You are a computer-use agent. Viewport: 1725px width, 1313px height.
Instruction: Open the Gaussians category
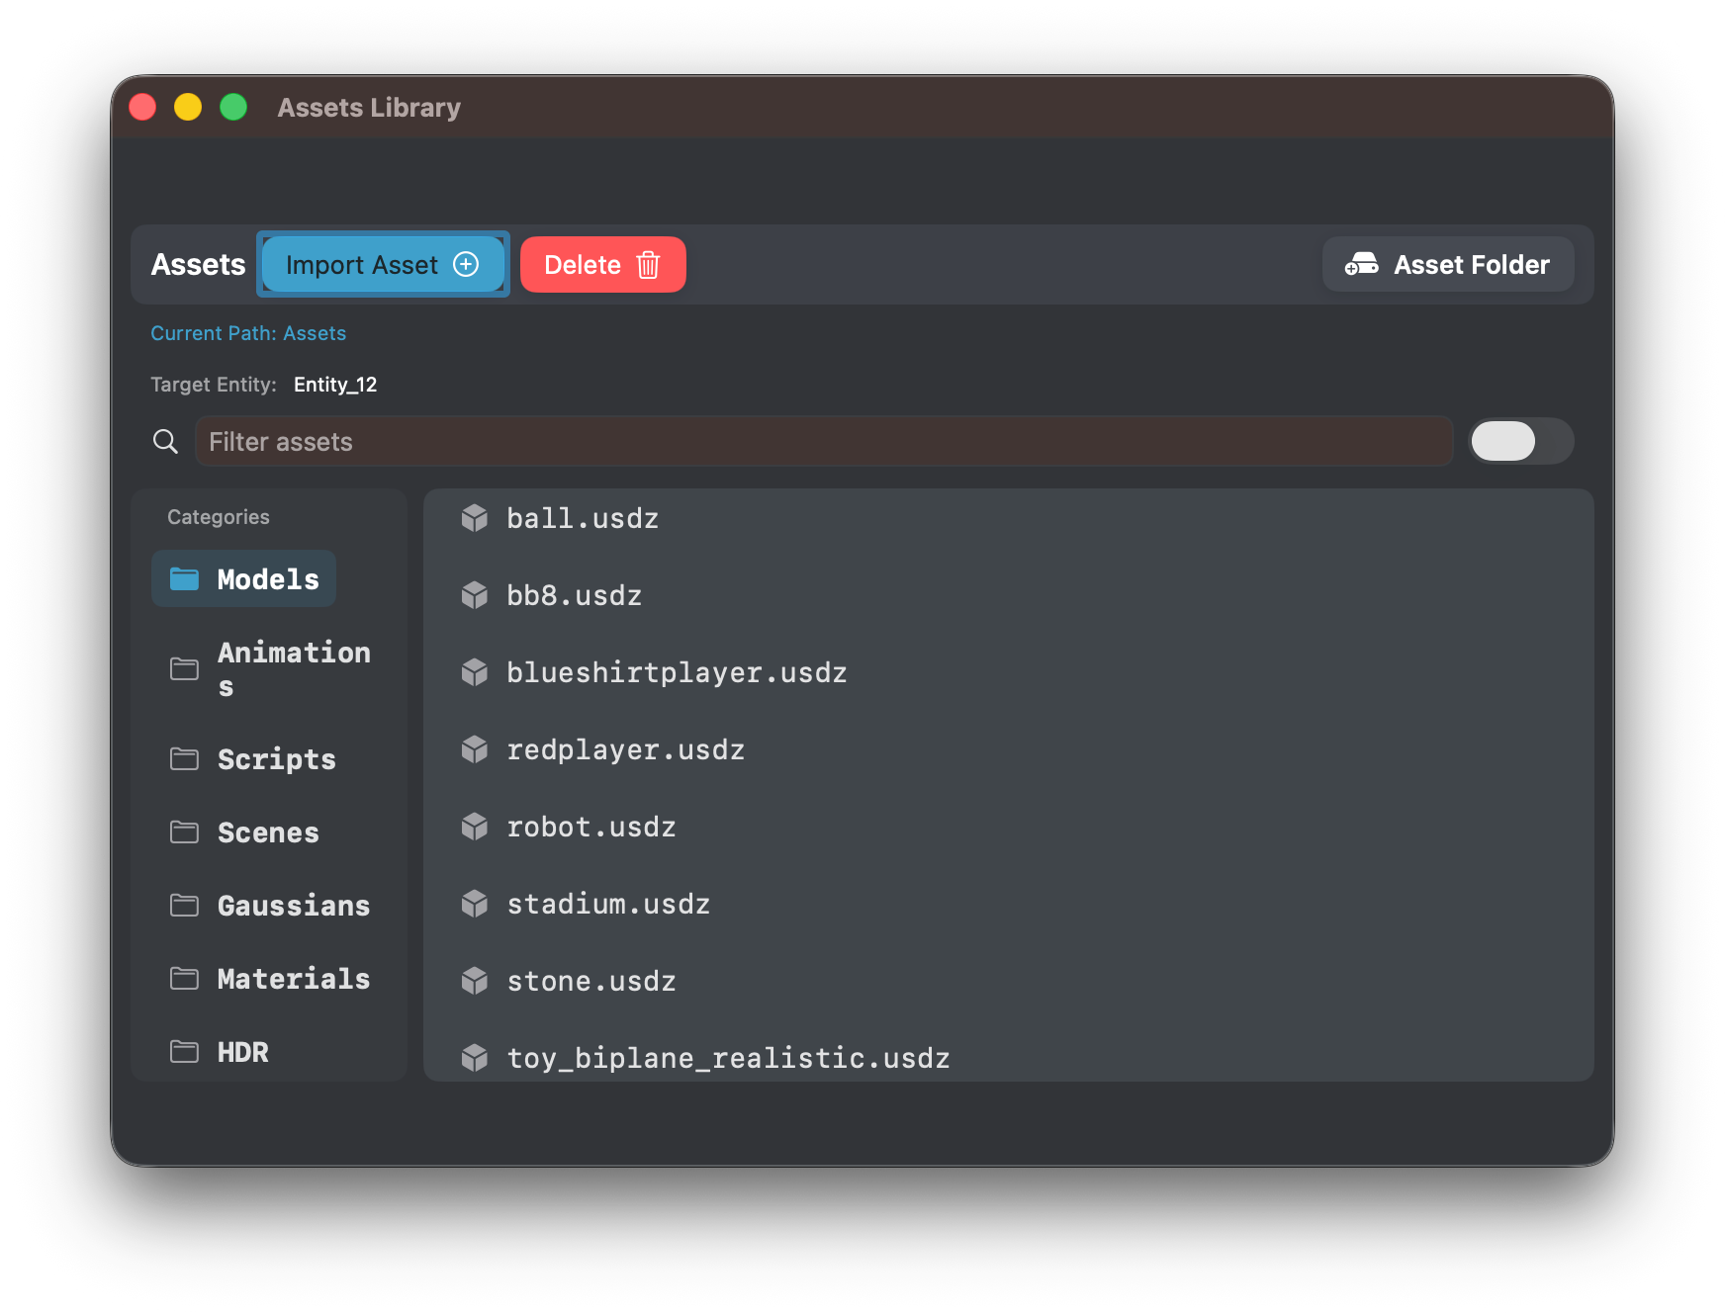294,906
